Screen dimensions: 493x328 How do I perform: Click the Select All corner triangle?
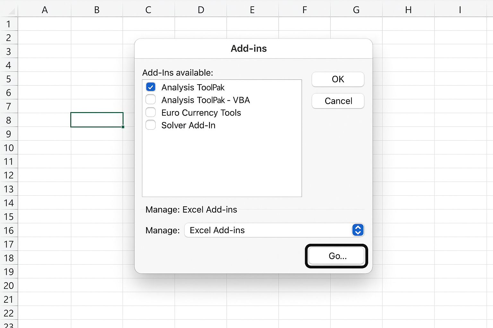11,12
